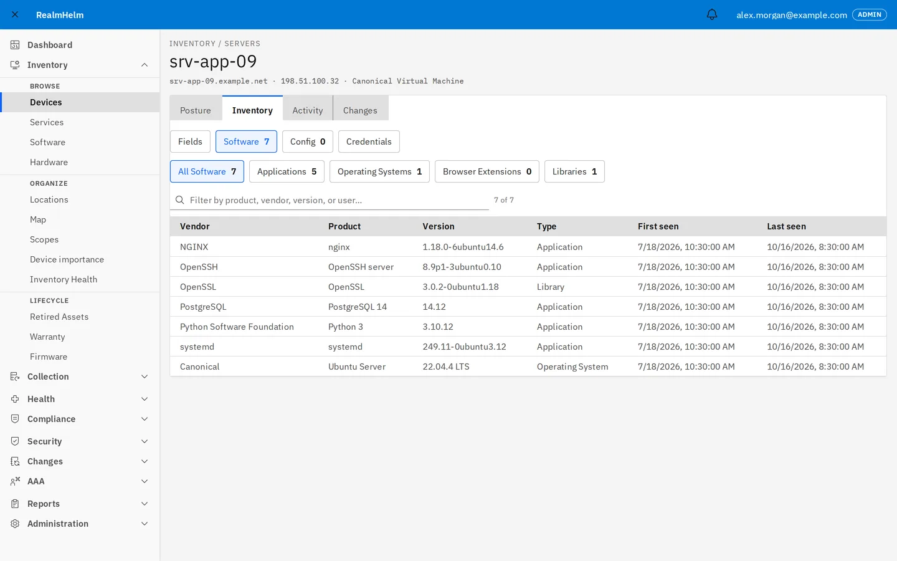897x561 pixels.
Task: Open Retired Assets page
Action: pos(80,317)
